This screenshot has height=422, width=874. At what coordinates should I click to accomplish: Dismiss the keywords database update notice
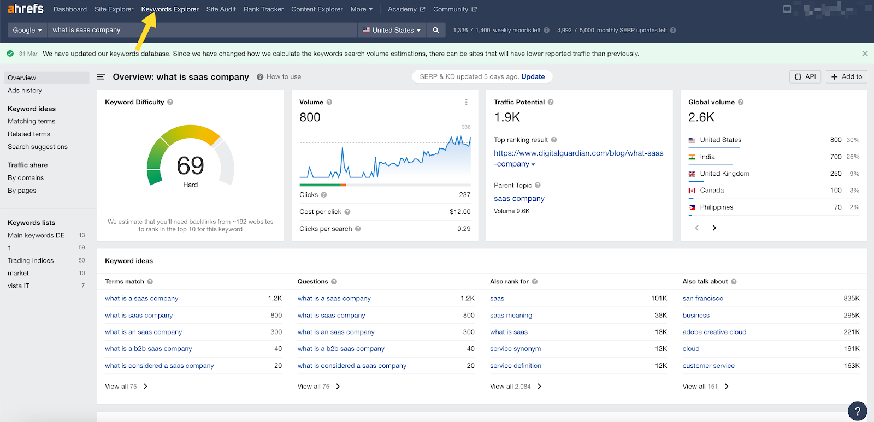tap(865, 54)
